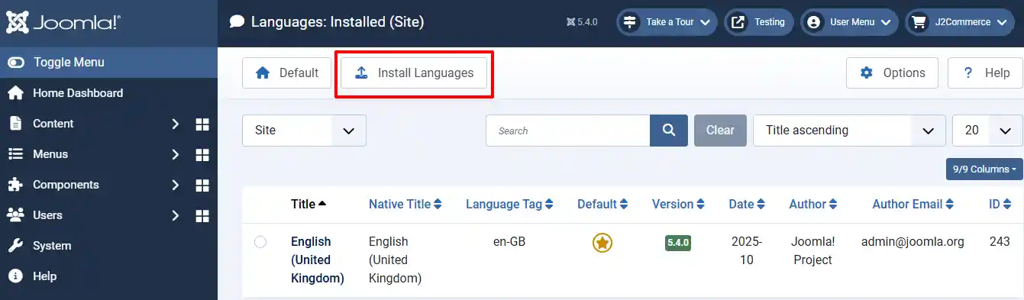The width and height of the screenshot is (1024, 300).
Task: Expand the Menus sidebar chevron
Action: pos(175,154)
